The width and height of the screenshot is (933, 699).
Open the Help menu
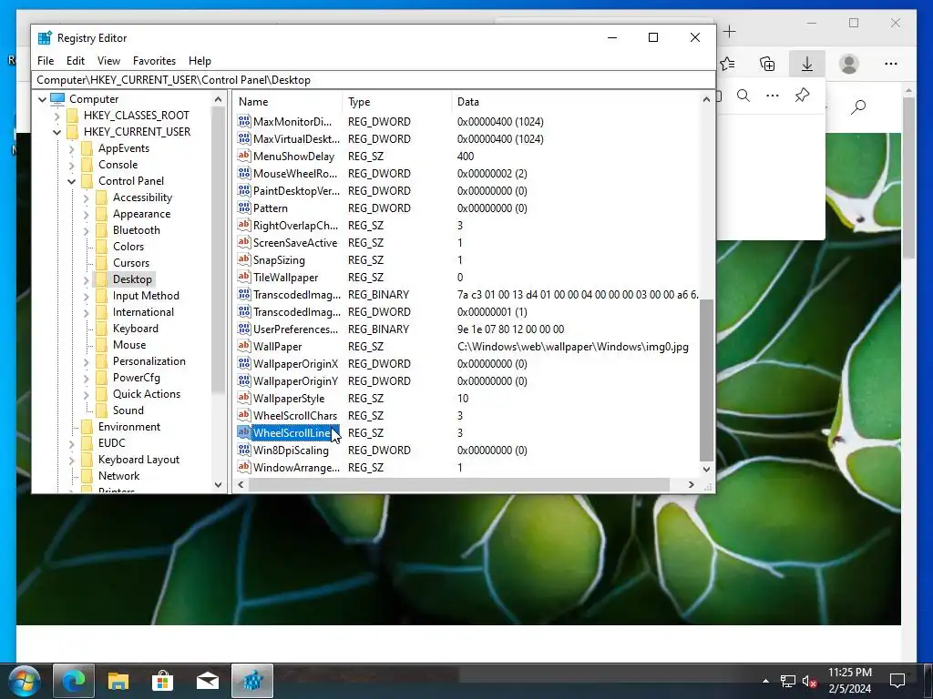tap(200, 61)
